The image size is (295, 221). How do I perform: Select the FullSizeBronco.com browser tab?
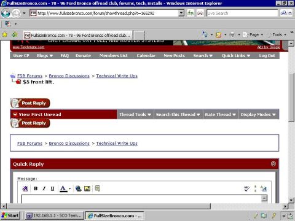tap(78, 35)
